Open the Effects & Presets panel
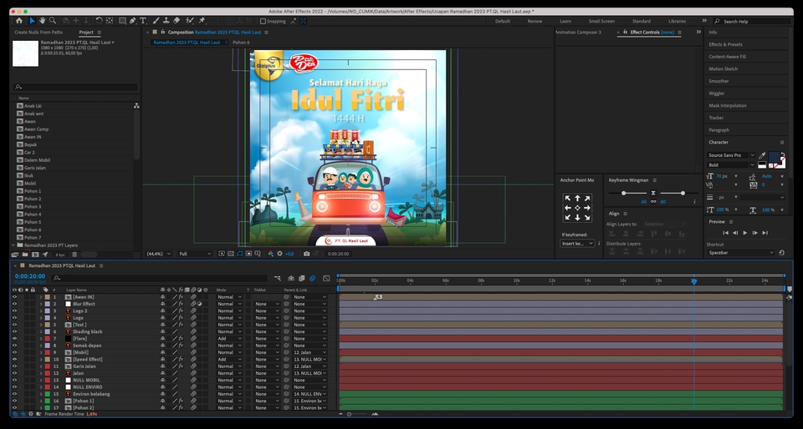The image size is (803, 429). tap(726, 44)
